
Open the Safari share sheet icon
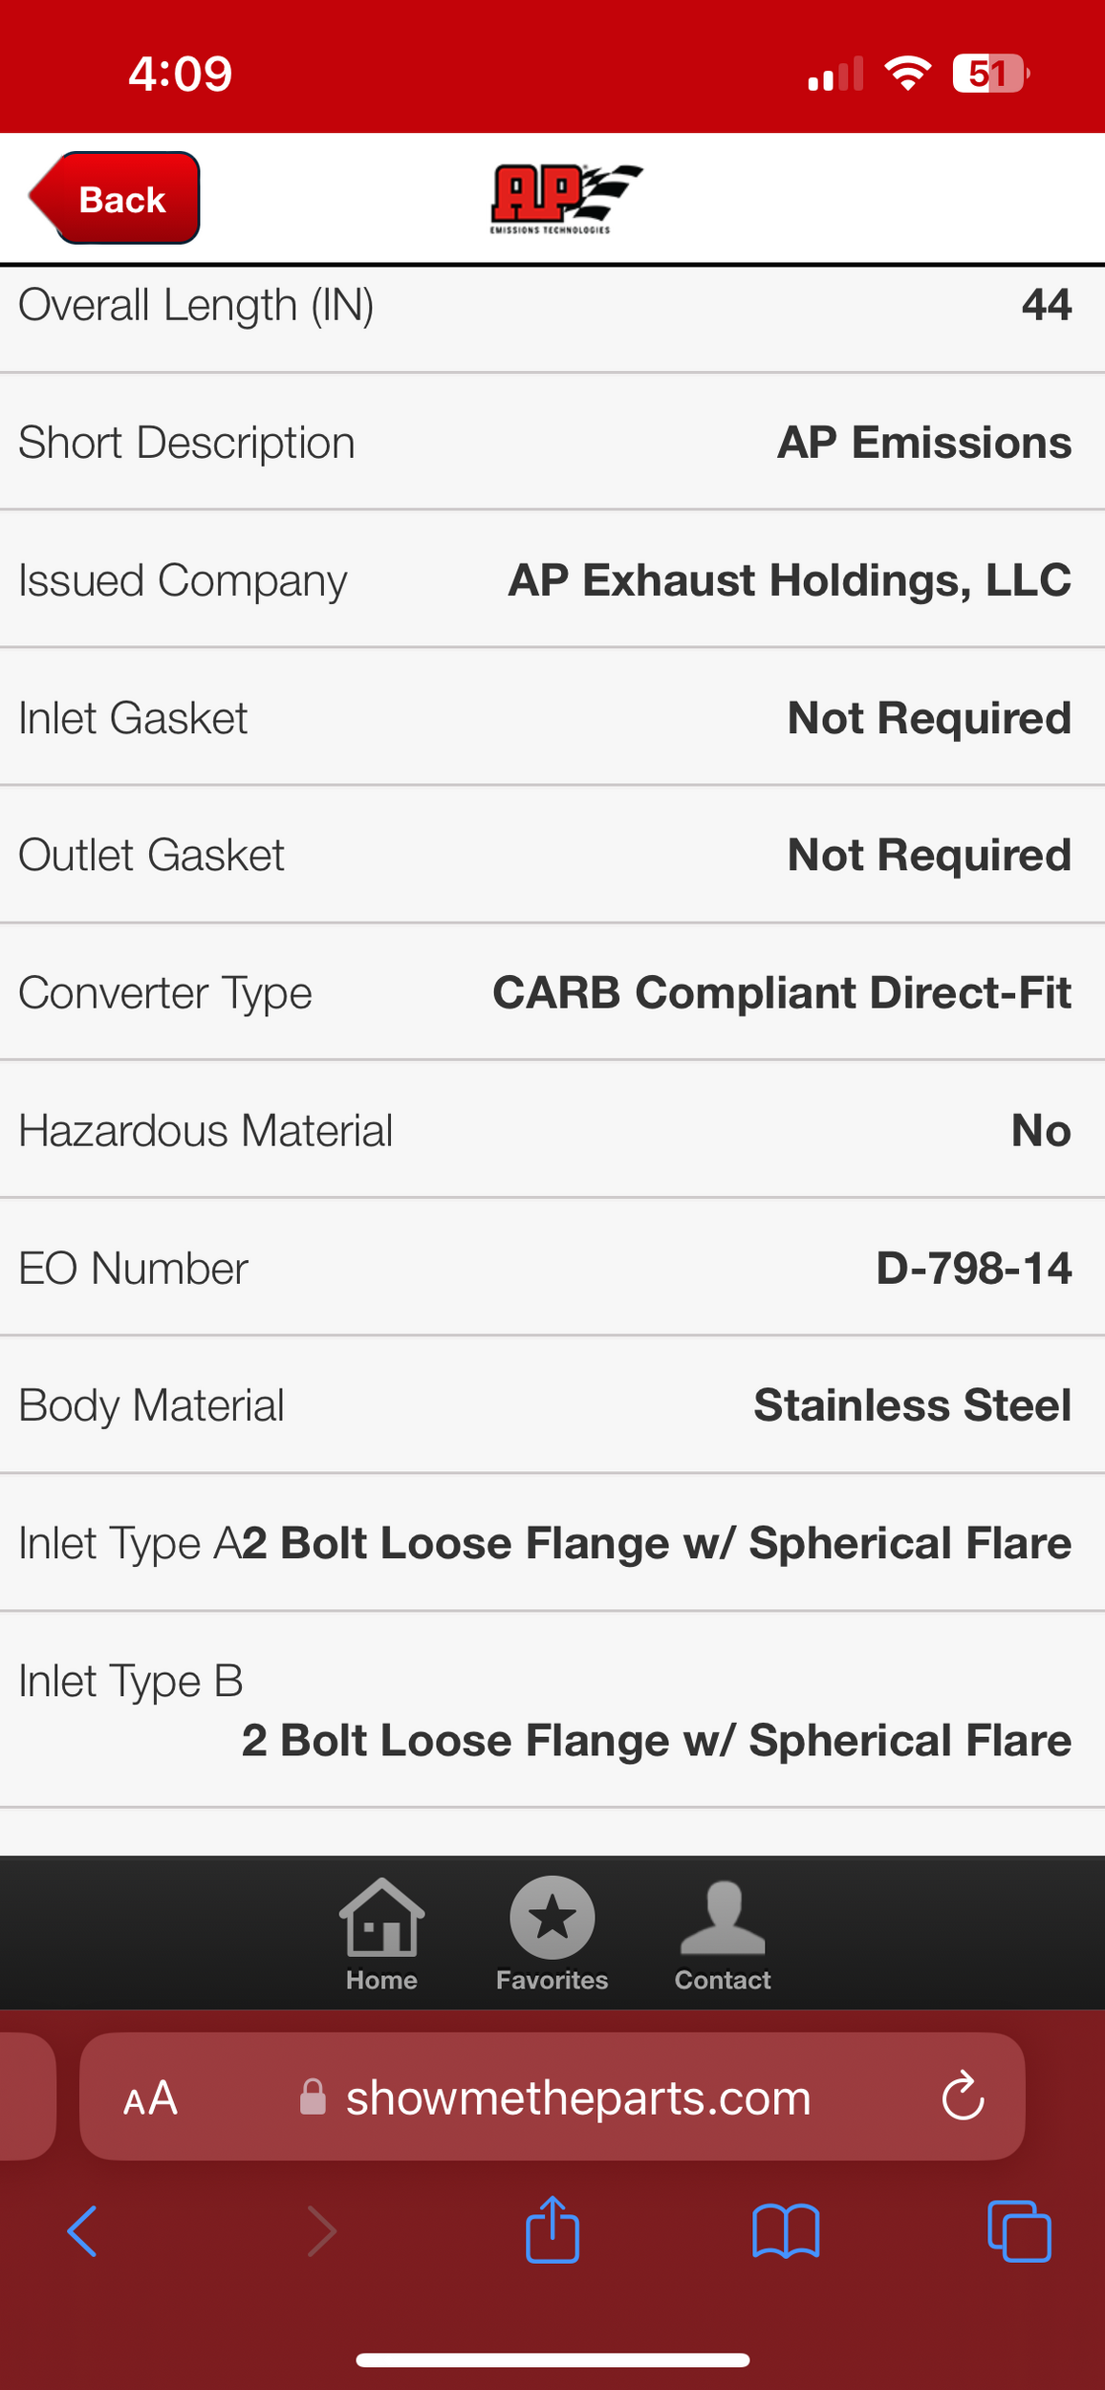click(x=552, y=2230)
